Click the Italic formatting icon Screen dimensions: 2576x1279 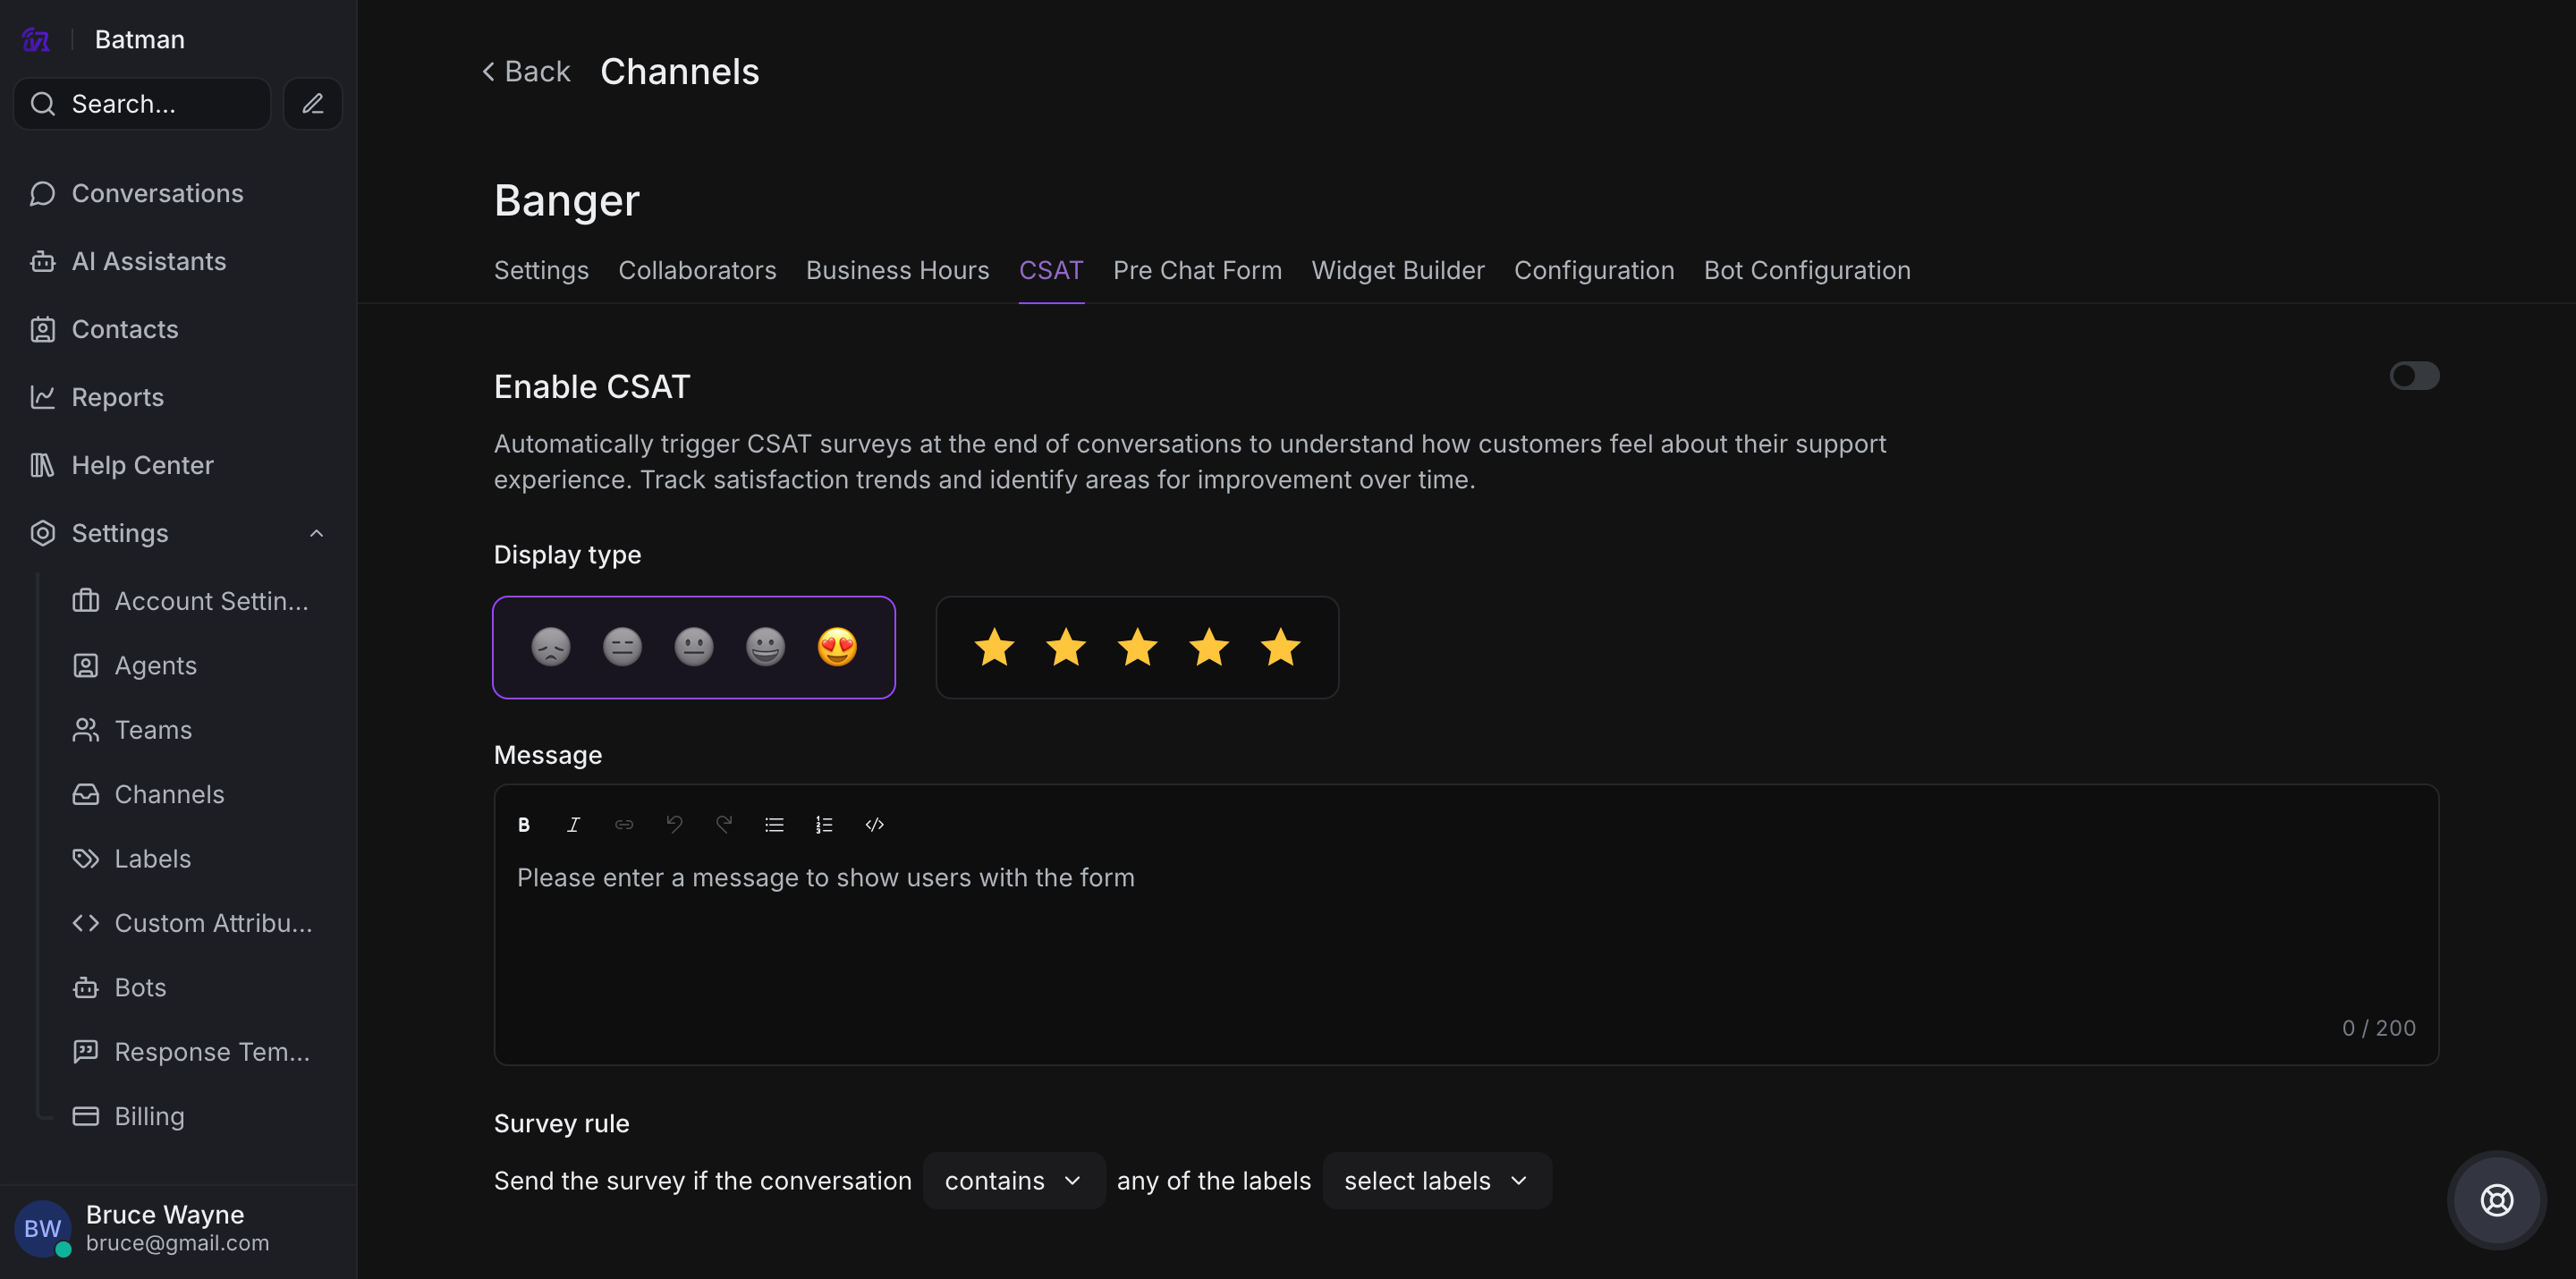click(x=573, y=825)
